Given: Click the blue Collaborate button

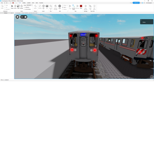Looking at the screenshot, I should tap(136, 3).
